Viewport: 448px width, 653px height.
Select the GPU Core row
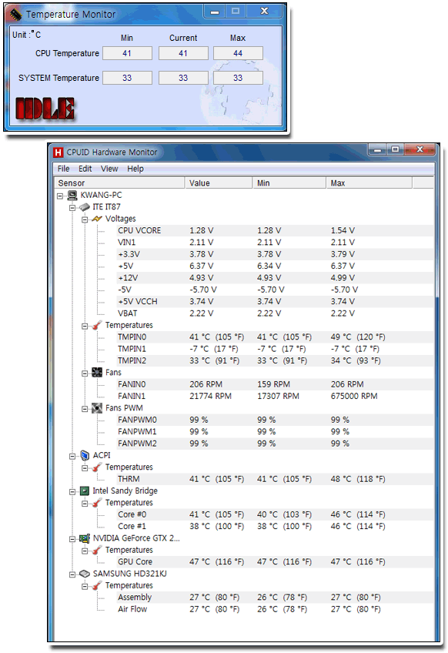pyautogui.click(x=275, y=562)
